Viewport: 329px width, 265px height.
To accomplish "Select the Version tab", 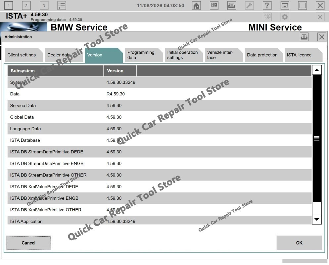I will pyautogui.click(x=104, y=55).
